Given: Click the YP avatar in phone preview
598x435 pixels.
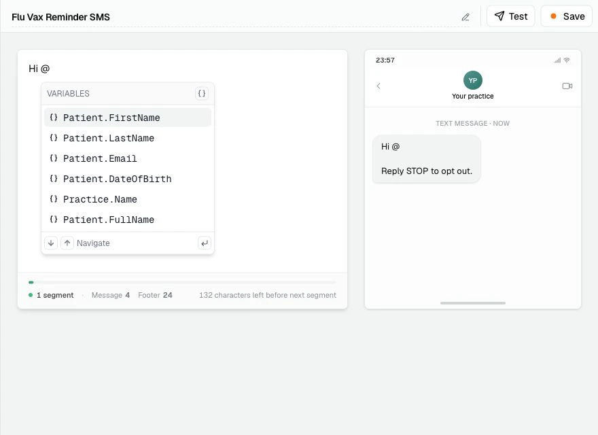Looking at the screenshot, I should point(472,80).
